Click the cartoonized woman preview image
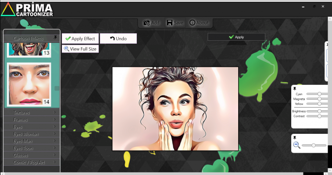 (x=175, y=108)
